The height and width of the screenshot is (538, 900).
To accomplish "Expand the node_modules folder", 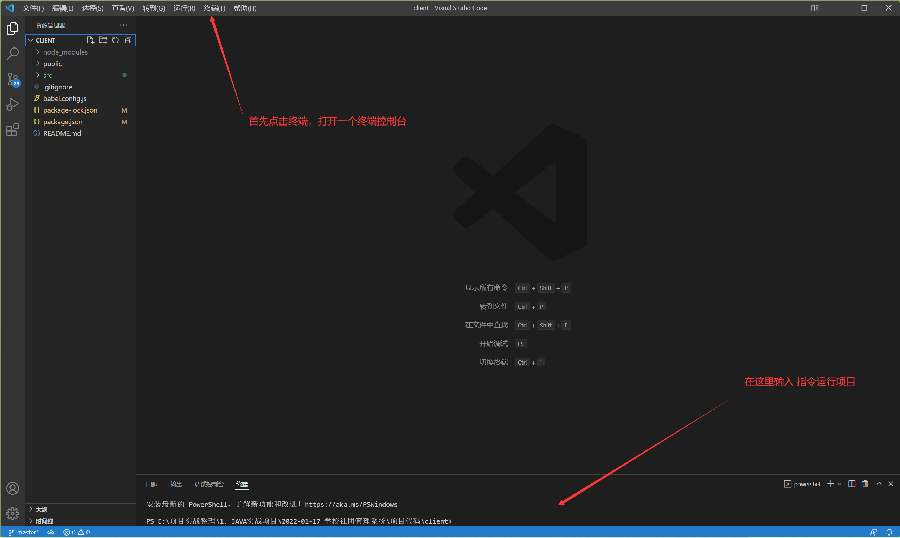I will click(65, 52).
